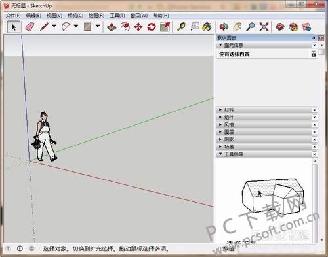This screenshot has height=257, width=328.
Task: Select the Tape Measure tool
Action: [x=181, y=27]
